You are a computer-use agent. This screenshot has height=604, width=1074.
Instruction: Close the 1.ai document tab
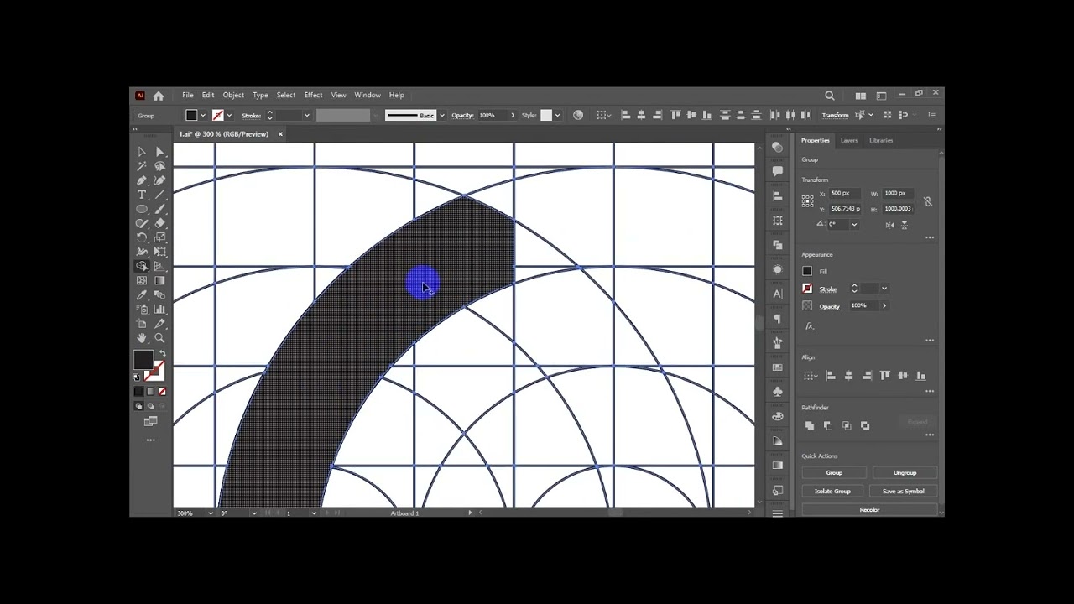point(280,134)
